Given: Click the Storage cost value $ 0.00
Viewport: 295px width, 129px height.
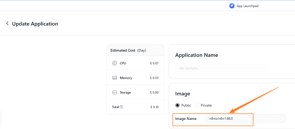Looking at the screenshot, I should tap(154, 93).
